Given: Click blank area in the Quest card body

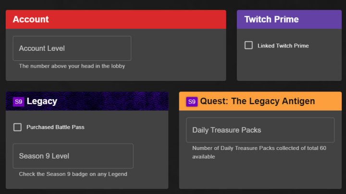Looking at the screenshot, I should 260,175.
